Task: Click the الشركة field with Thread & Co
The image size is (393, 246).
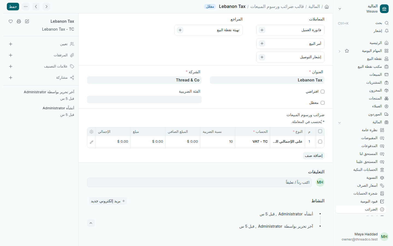Action: pos(144,80)
